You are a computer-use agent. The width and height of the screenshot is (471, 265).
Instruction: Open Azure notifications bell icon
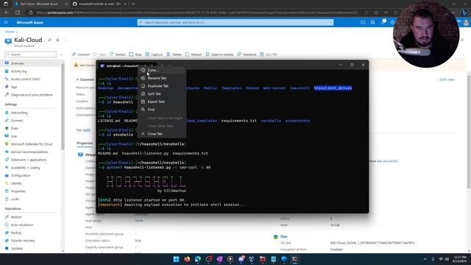click(x=383, y=22)
